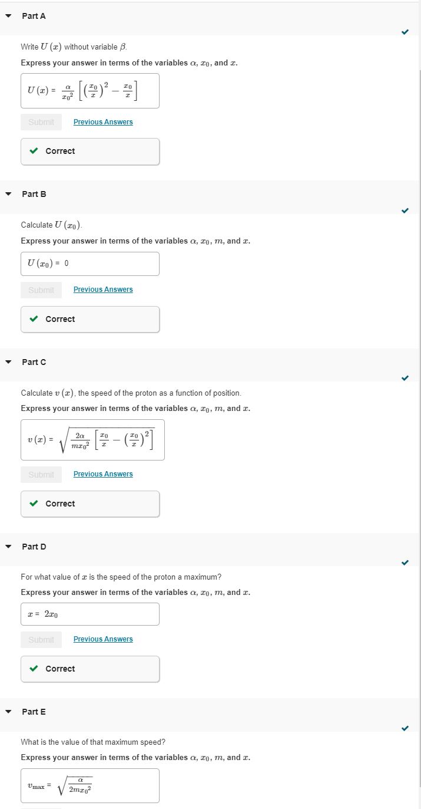Click inside the U(x) answer field
Image resolution: width=421 pixels, height=809 pixels.
[x=89, y=90]
